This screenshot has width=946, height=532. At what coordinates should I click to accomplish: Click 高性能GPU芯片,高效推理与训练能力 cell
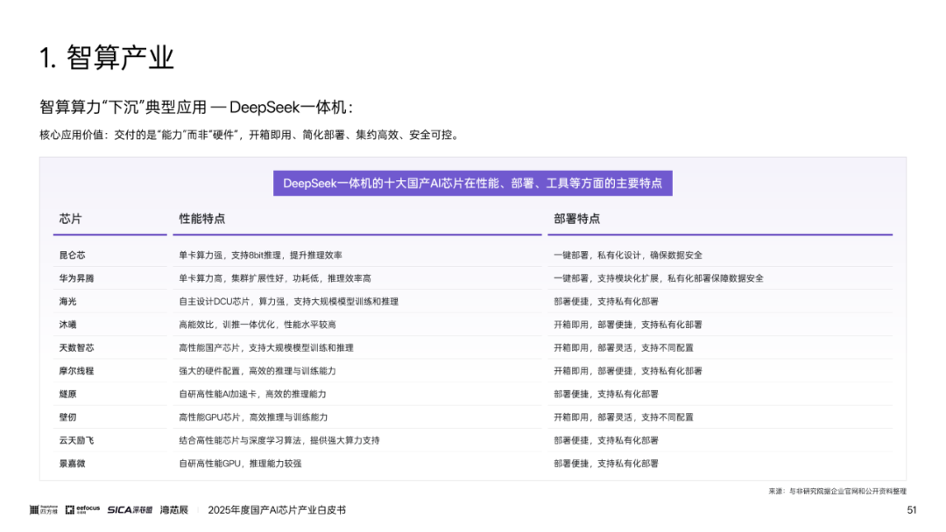click(253, 416)
